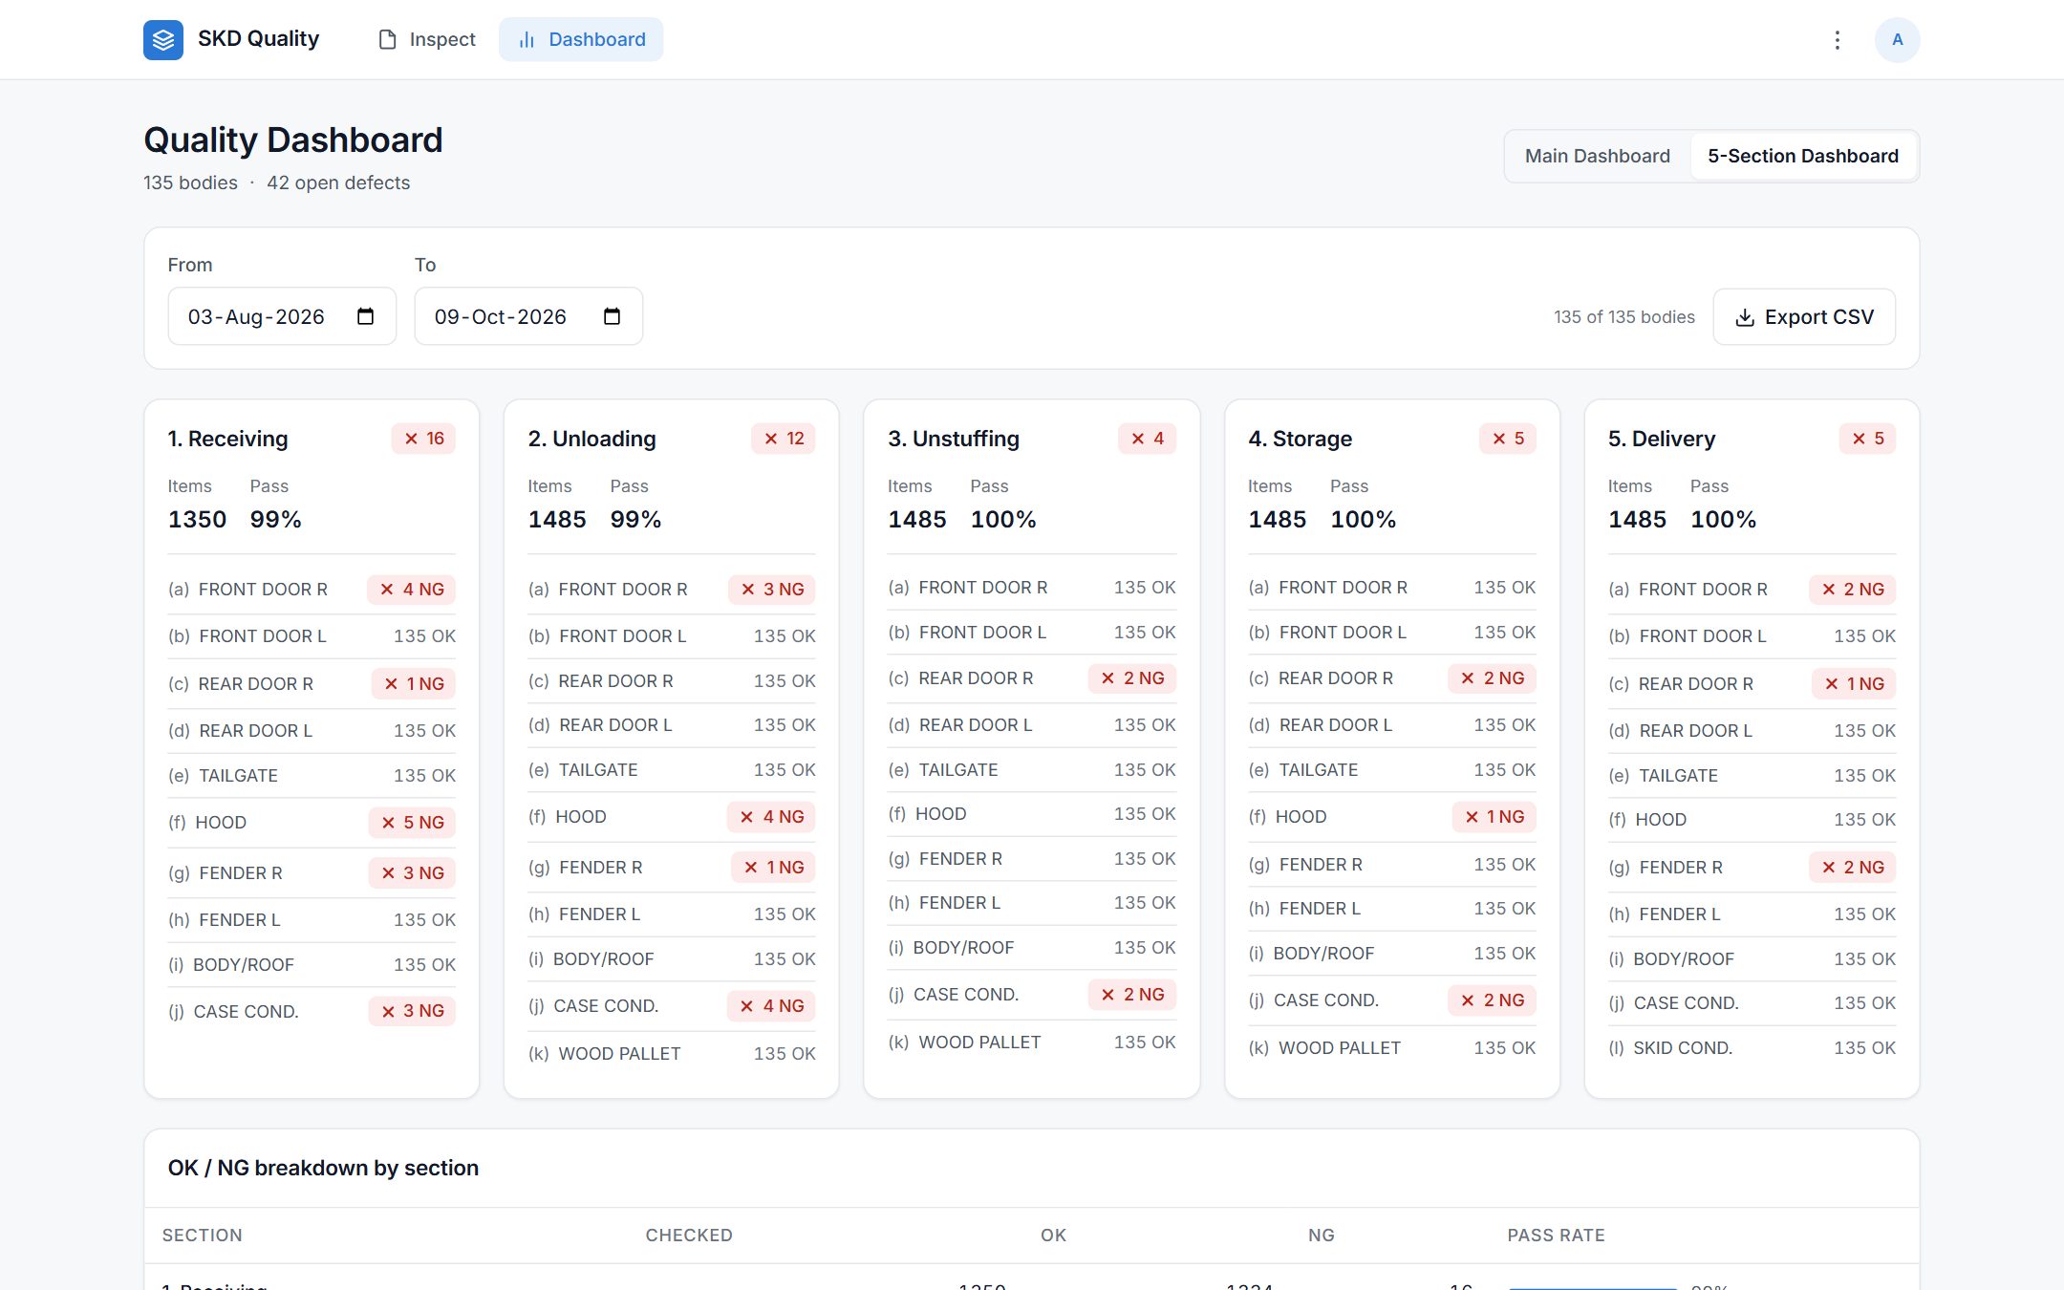Click Unloading HOOD 4 NG badge
The width and height of the screenshot is (2064, 1290).
point(772,817)
